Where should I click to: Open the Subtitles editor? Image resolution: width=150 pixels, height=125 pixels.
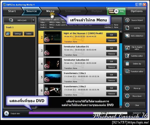[x=134, y=56]
